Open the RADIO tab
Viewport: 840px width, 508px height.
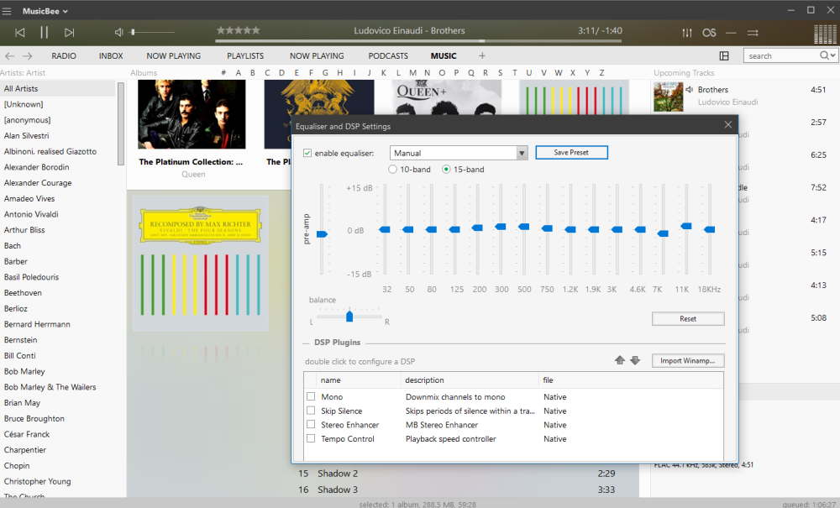coord(64,55)
